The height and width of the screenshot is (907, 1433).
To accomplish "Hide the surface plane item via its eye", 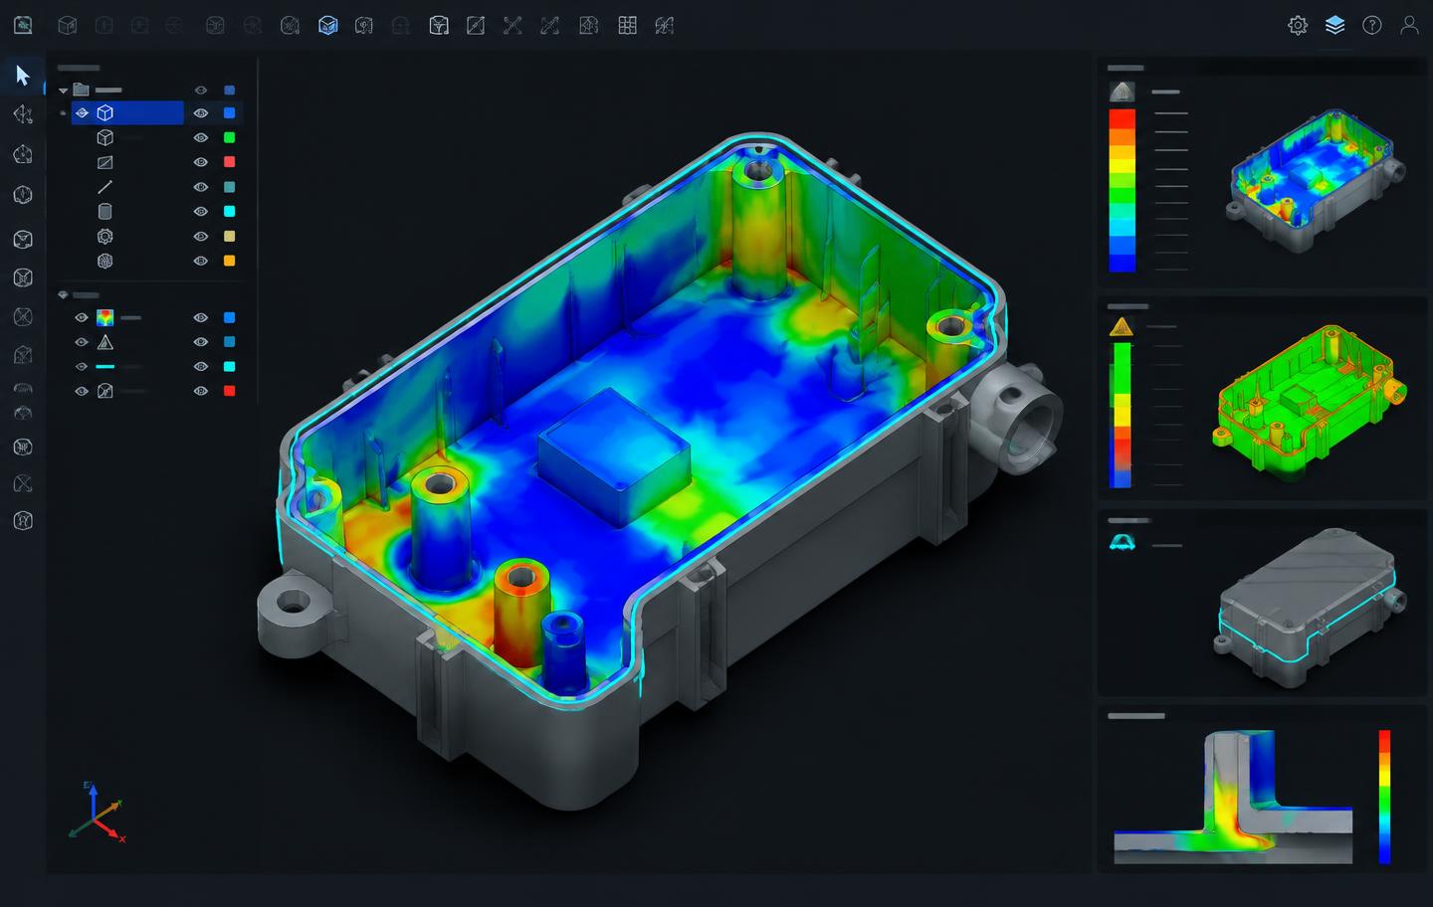I will [200, 162].
